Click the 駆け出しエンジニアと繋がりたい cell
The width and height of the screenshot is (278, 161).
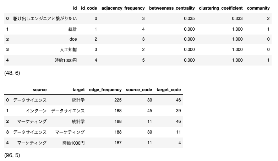point(45,19)
